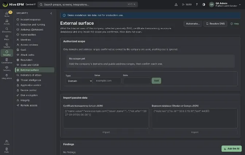Viewport: 245px width, 155px height.
Task: Click Add to add scope entry
Action: click(156, 81)
